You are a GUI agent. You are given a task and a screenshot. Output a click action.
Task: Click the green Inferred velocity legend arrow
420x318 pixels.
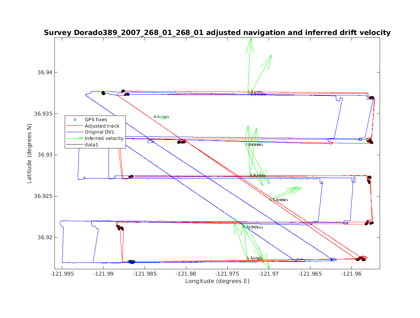coord(75,138)
